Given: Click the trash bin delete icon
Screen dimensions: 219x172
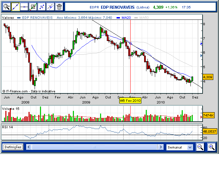Looking at the screenshot, I should (x=59, y=7).
